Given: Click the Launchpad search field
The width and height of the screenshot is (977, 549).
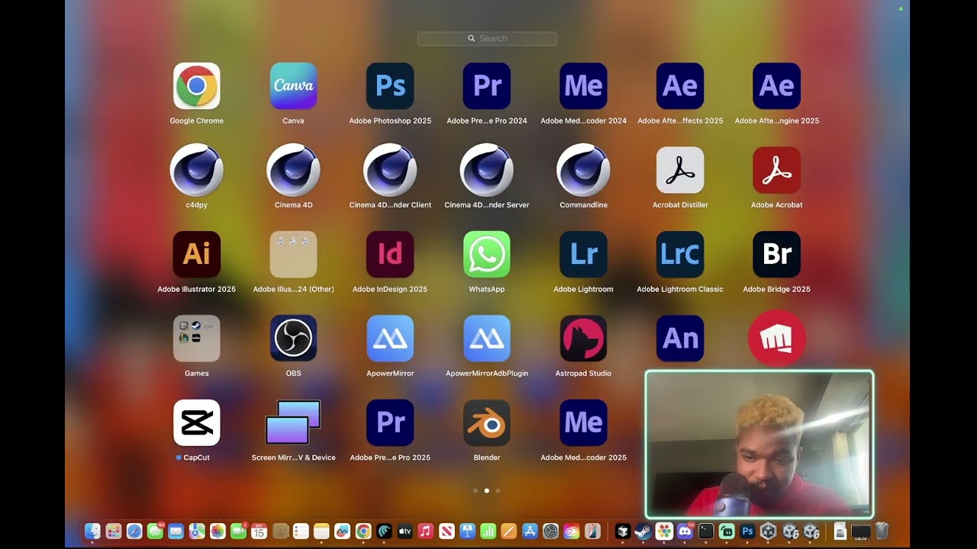Looking at the screenshot, I should (487, 38).
